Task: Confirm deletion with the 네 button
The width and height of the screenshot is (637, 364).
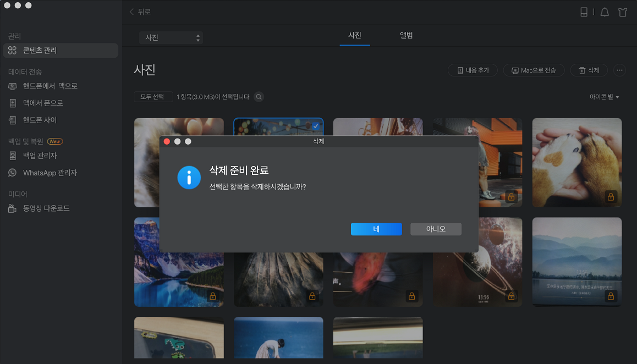Action: pos(376,229)
